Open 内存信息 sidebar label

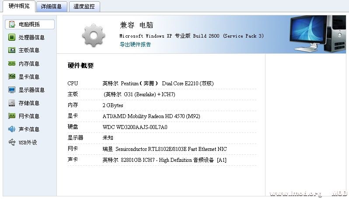(x=29, y=64)
